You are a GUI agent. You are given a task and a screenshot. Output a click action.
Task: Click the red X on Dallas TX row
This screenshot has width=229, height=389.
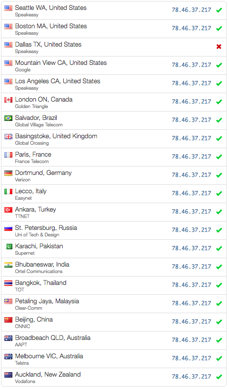[x=219, y=47]
